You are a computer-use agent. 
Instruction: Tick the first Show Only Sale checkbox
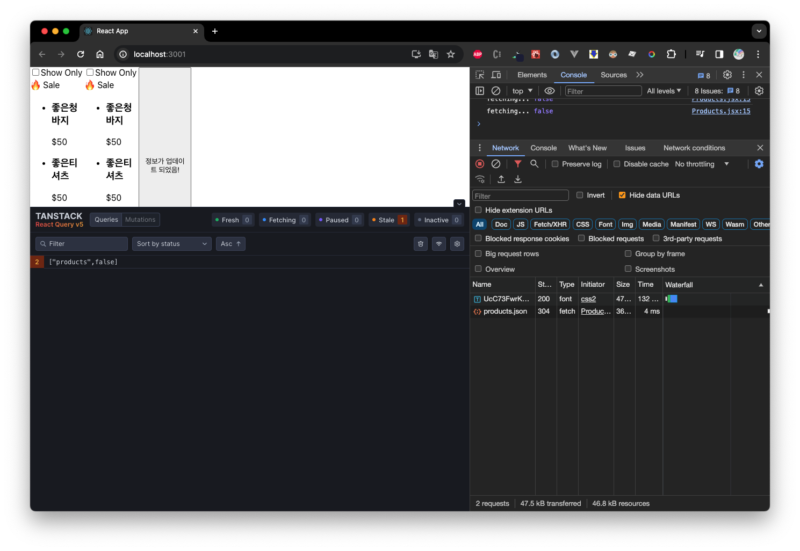pyautogui.click(x=36, y=73)
